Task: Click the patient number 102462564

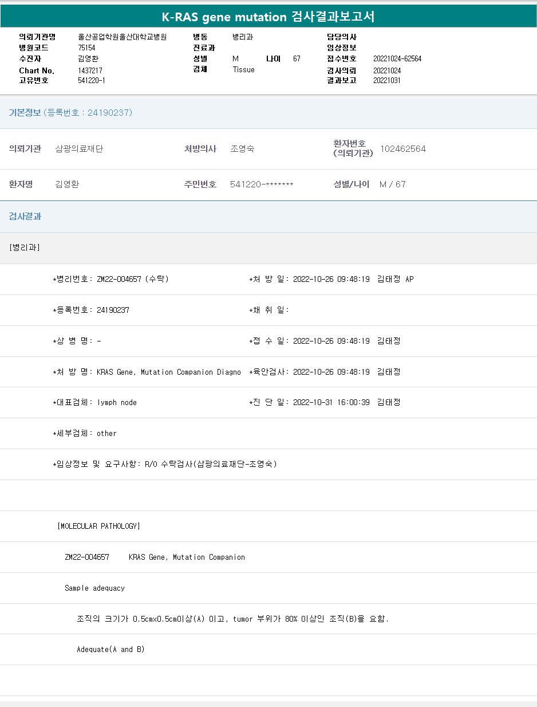Action: pos(403,149)
